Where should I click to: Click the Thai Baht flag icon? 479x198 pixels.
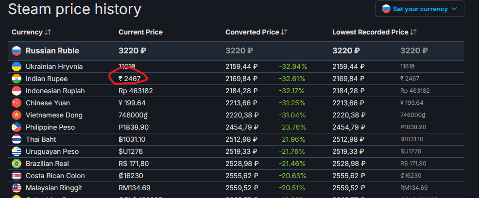(17, 139)
